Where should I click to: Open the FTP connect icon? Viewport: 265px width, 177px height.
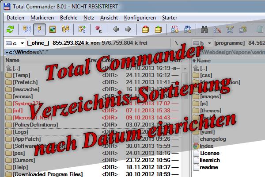[175, 29]
